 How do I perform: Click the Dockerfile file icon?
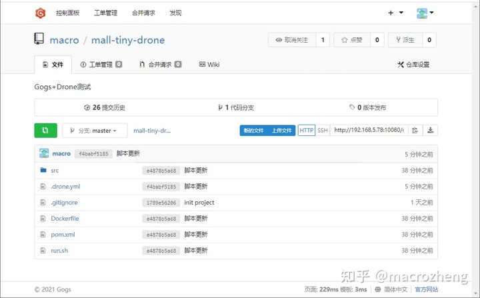tap(43, 218)
